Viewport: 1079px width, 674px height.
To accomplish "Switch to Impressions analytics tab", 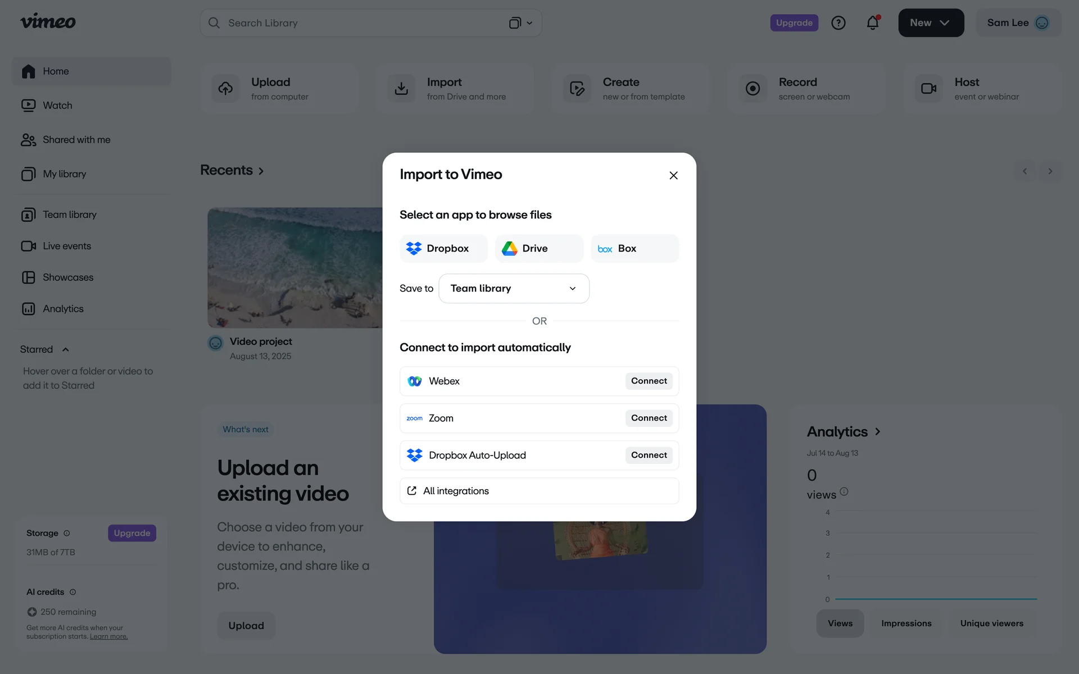I will [x=906, y=623].
